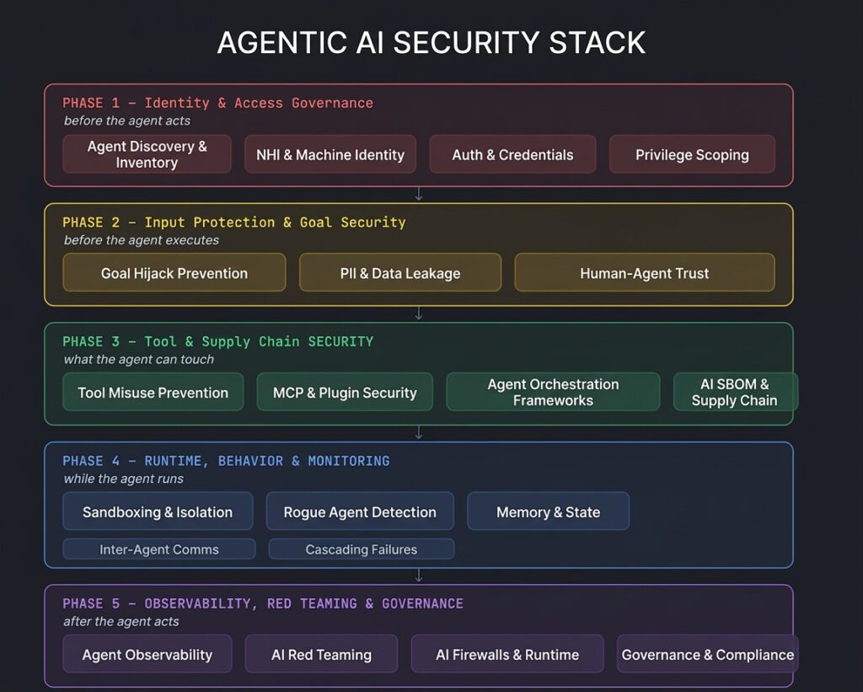Open the Agent Observability box
Viewport: 863px width, 692px height.
(147, 654)
